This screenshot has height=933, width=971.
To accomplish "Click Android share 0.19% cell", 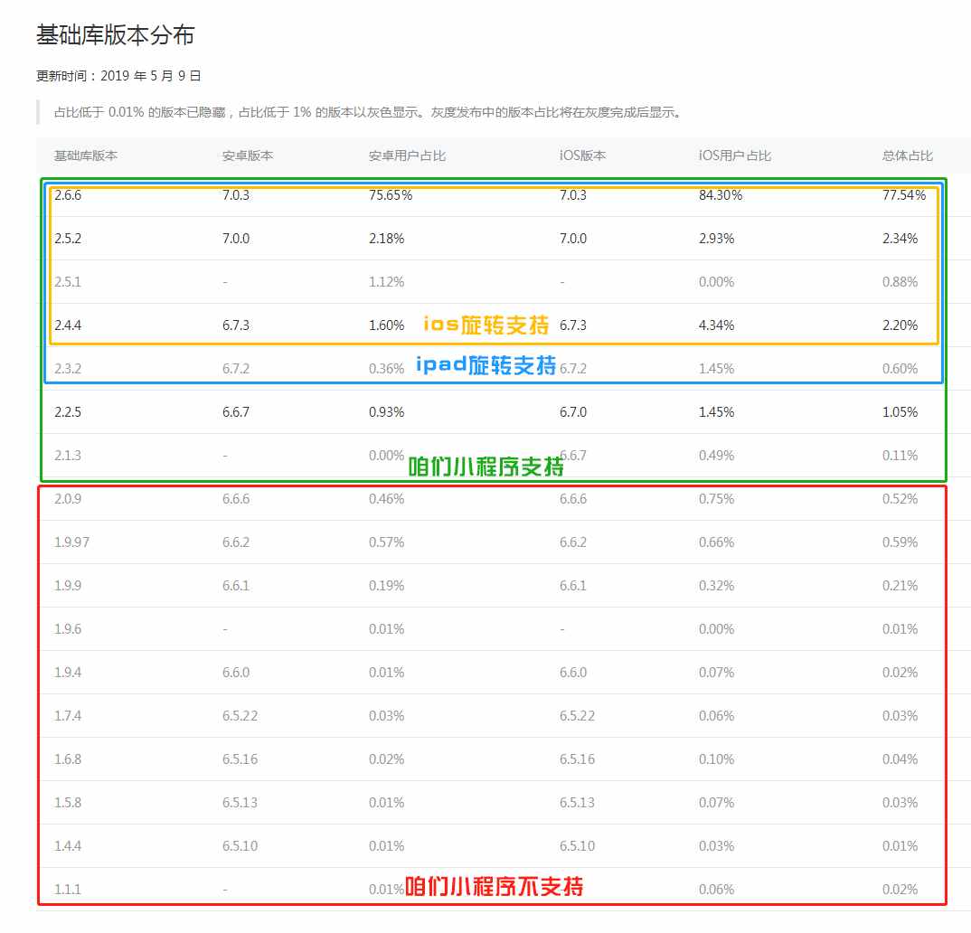I will (386, 585).
